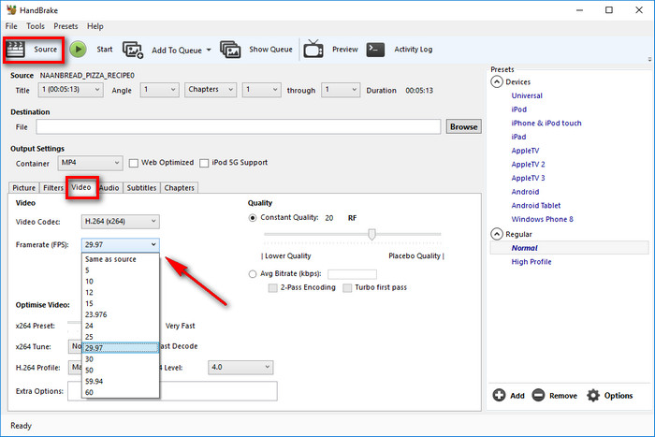This screenshot has height=437, width=655.
Task: Collapse the Framerate (FPS) dropdown
Action: click(x=121, y=245)
